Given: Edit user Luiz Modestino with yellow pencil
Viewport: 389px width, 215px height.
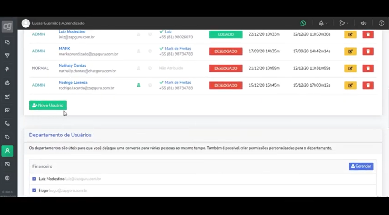Looking at the screenshot, I should pos(350,34).
